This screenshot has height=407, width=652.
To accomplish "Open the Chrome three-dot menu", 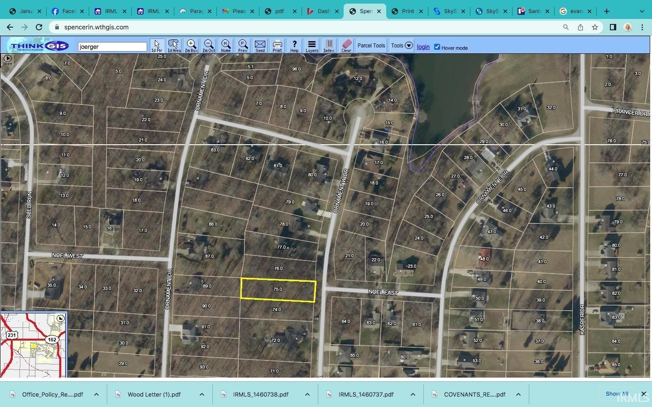I will 642,27.
